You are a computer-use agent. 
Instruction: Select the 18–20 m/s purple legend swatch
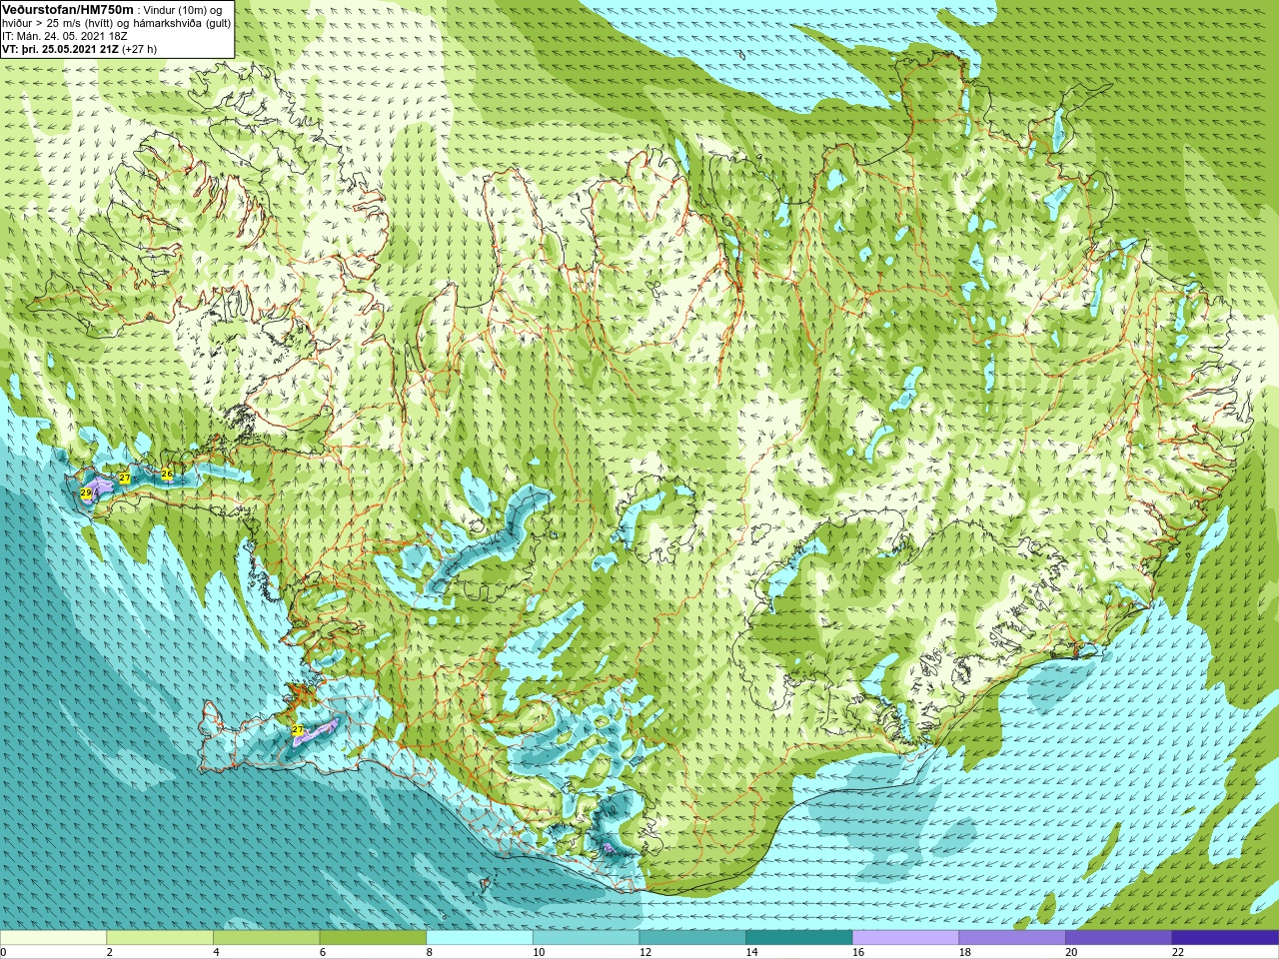coord(1012,938)
